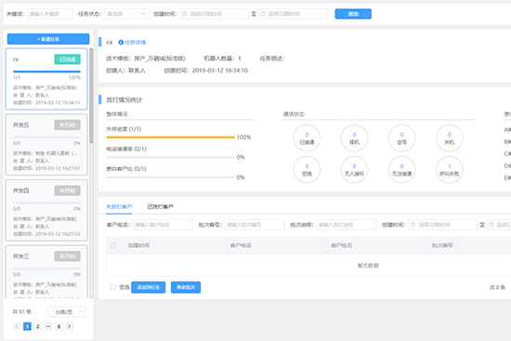Click the 电话接通率 progress bar

click(x=170, y=157)
